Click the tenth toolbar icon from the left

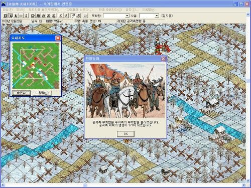click(54, 16)
